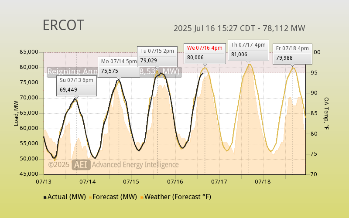Click the timestamp 2025 Jul 16 15:27 CDT load reading
The height and width of the screenshot is (218, 349).
click(x=239, y=28)
